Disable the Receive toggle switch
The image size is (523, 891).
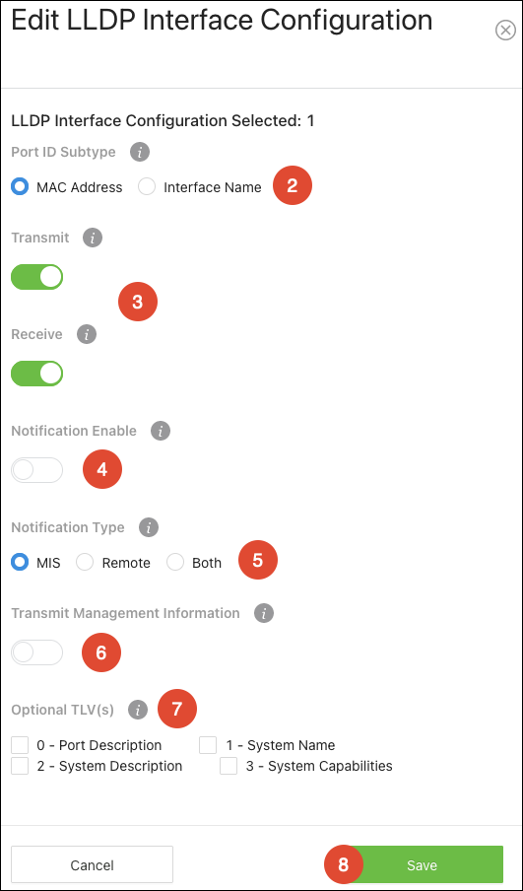(36, 374)
